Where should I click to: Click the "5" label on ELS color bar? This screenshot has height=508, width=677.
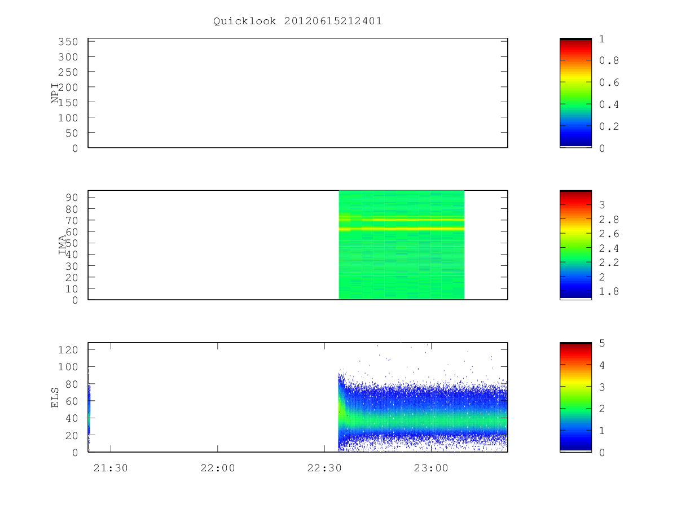point(603,343)
